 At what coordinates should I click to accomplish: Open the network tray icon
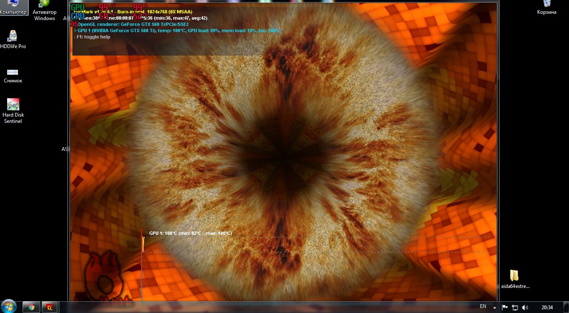pyautogui.click(x=515, y=308)
